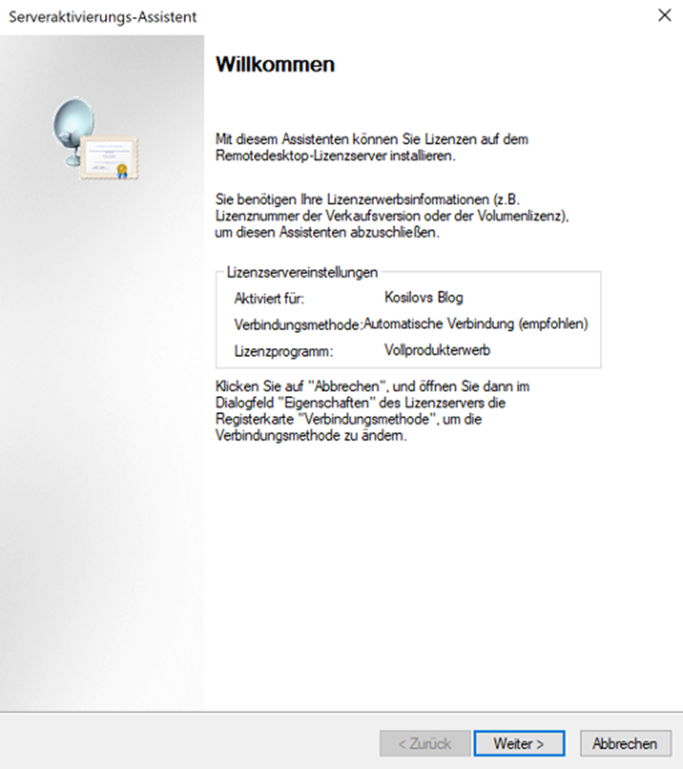The image size is (683, 769).
Task: Click the Aktiviert für label
Action: (269, 298)
